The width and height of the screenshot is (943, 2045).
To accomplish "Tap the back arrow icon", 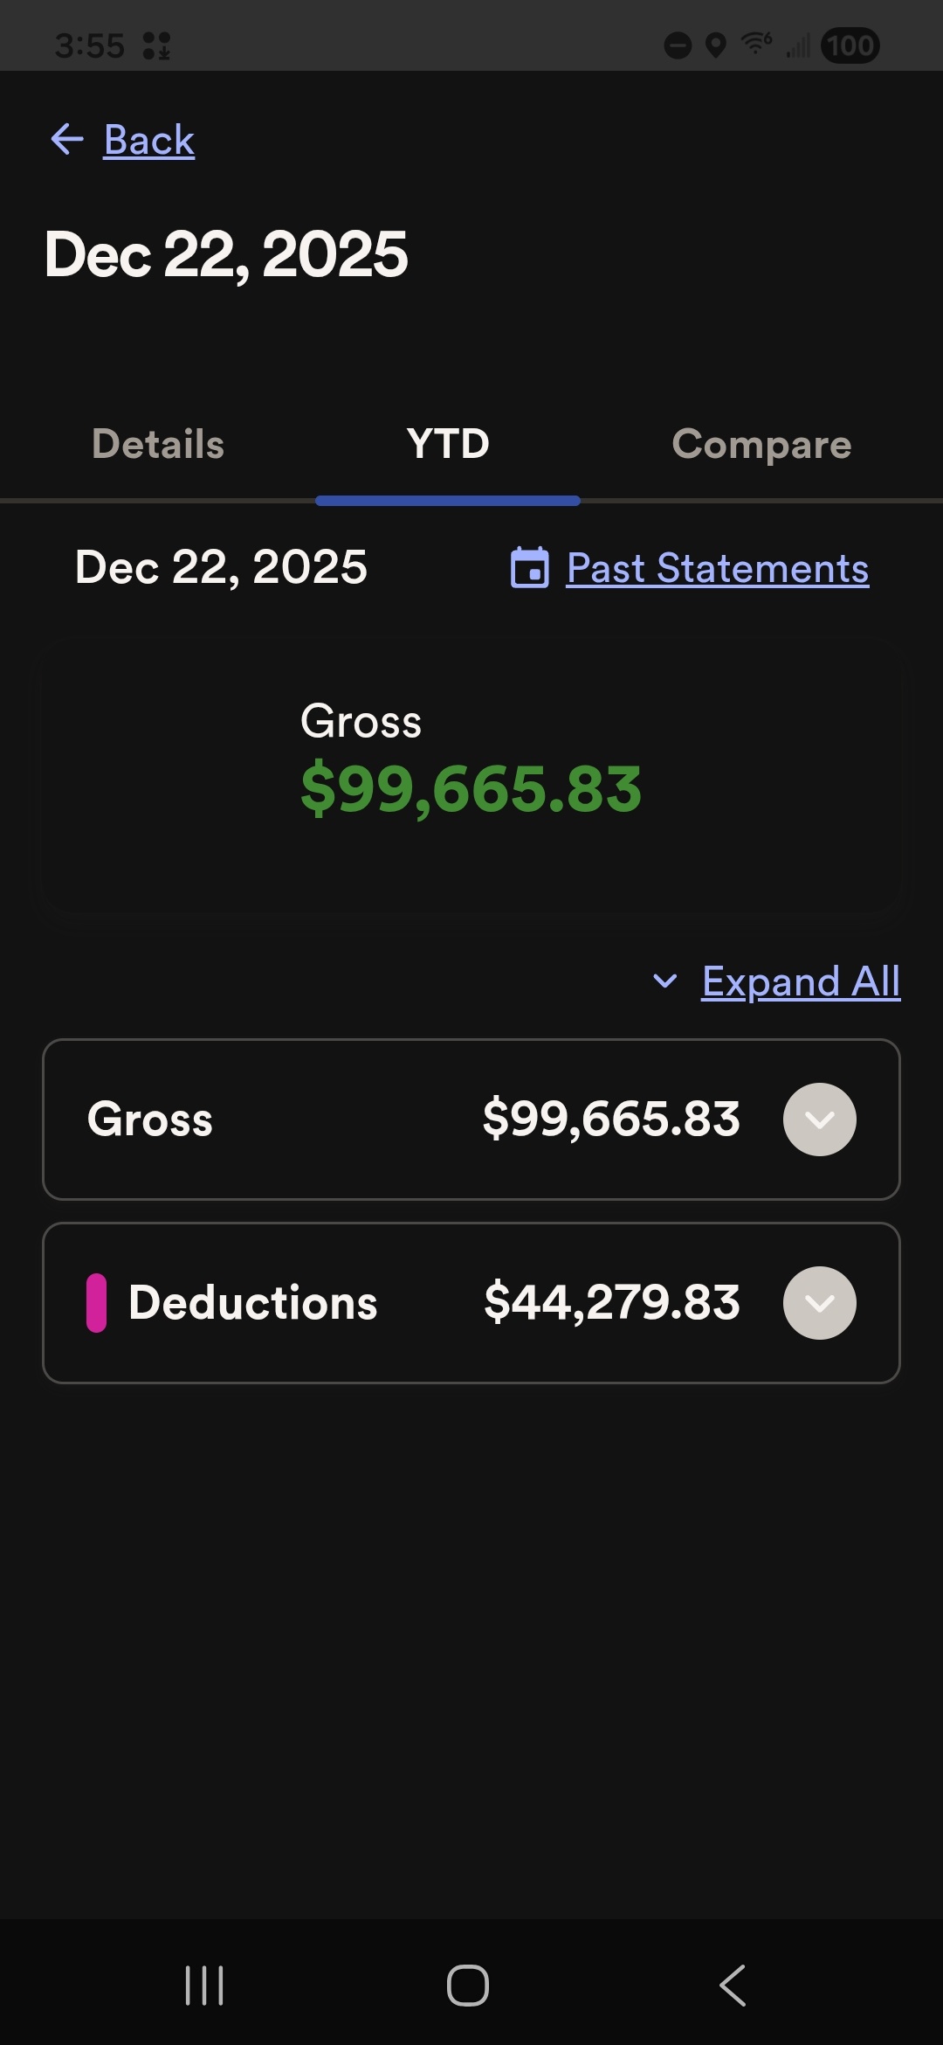I will pos(66,139).
